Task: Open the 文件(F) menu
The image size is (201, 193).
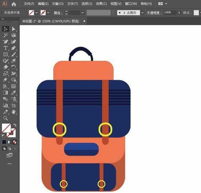Action: [x=29, y=4]
